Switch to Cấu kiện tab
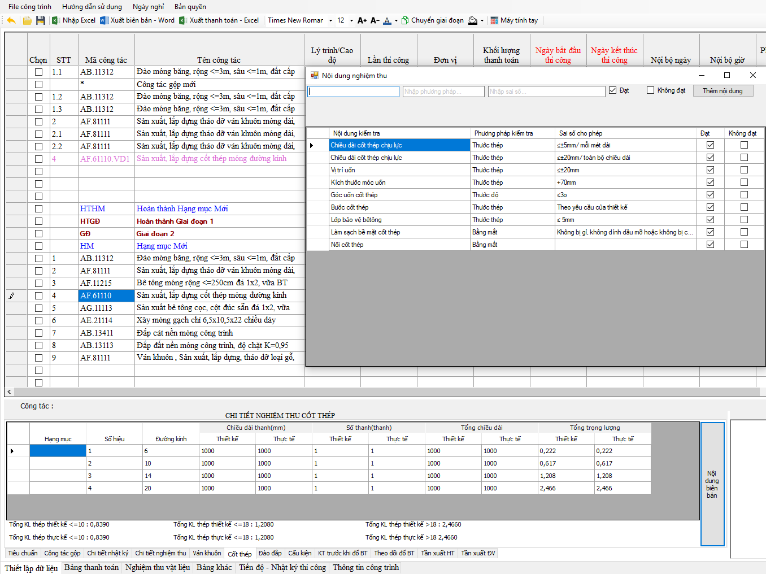766x574 pixels. tap(299, 553)
